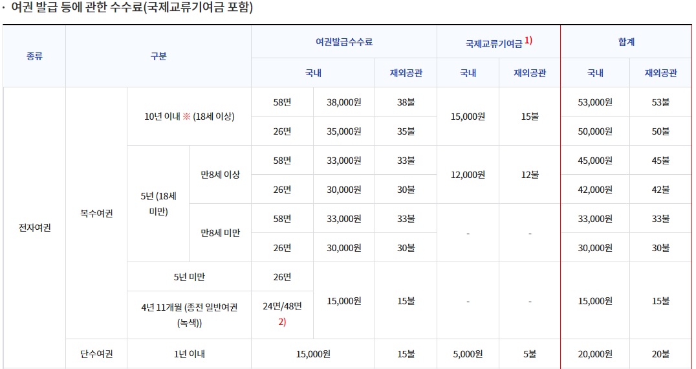Viewport: 696px width, 369px height.
Task: Select '재외공관' subheader under 국제교류기여금
Action: pyautogui.click(x=530, y=73)
